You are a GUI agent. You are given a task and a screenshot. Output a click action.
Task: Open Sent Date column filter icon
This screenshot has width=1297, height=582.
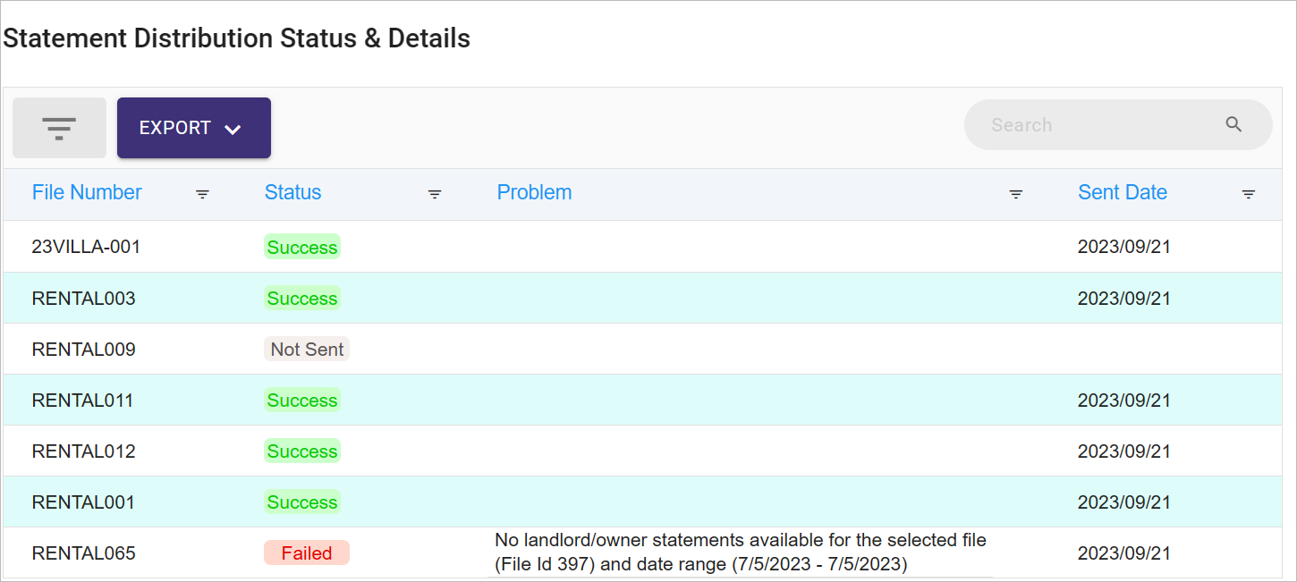point(1249,194)
